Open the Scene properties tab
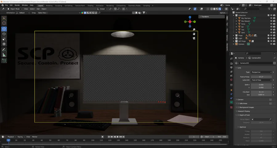 tap(231, 76)
